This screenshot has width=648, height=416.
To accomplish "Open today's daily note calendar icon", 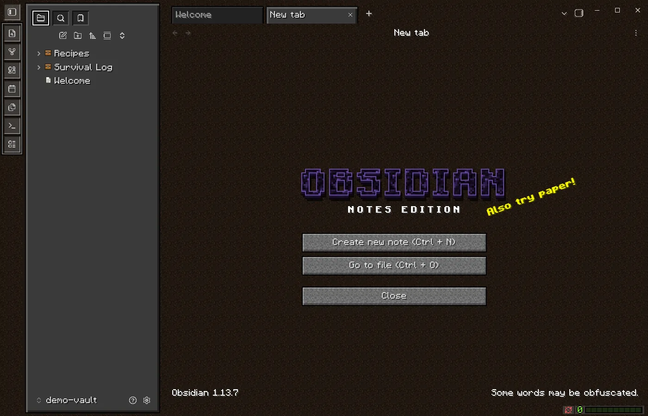I will pos(12,89).
